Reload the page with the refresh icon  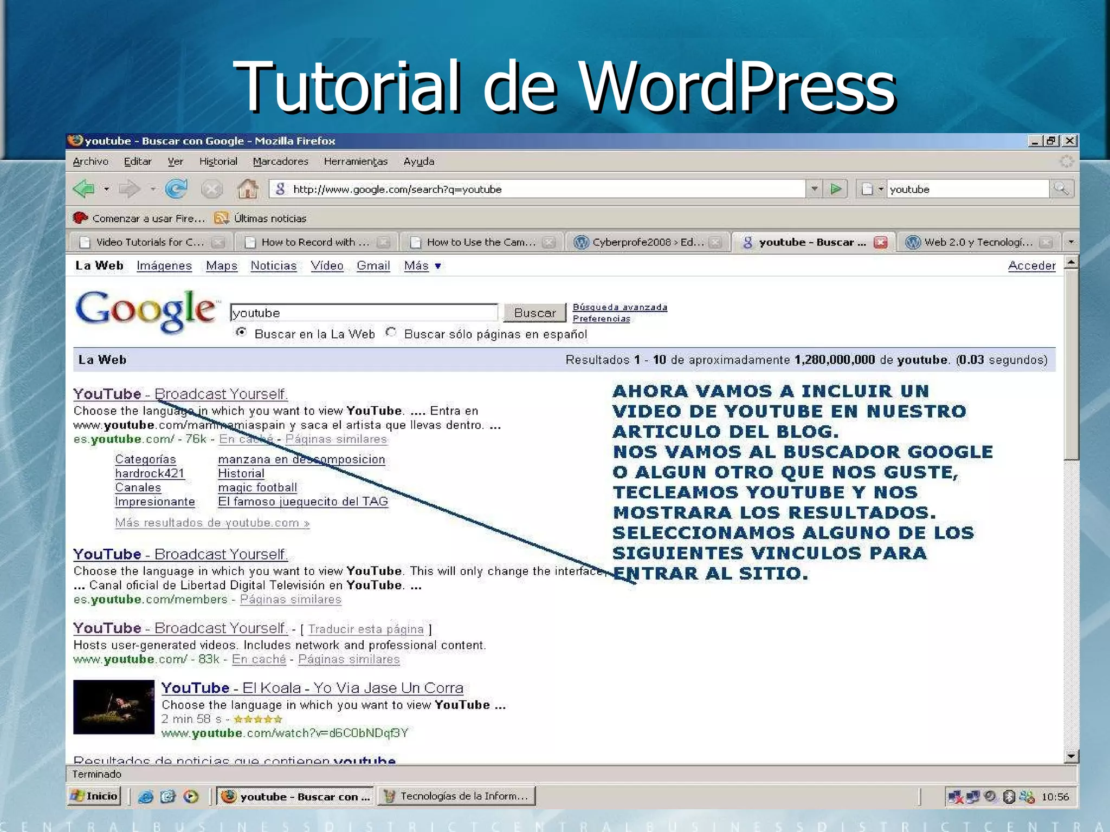(176, 188)
